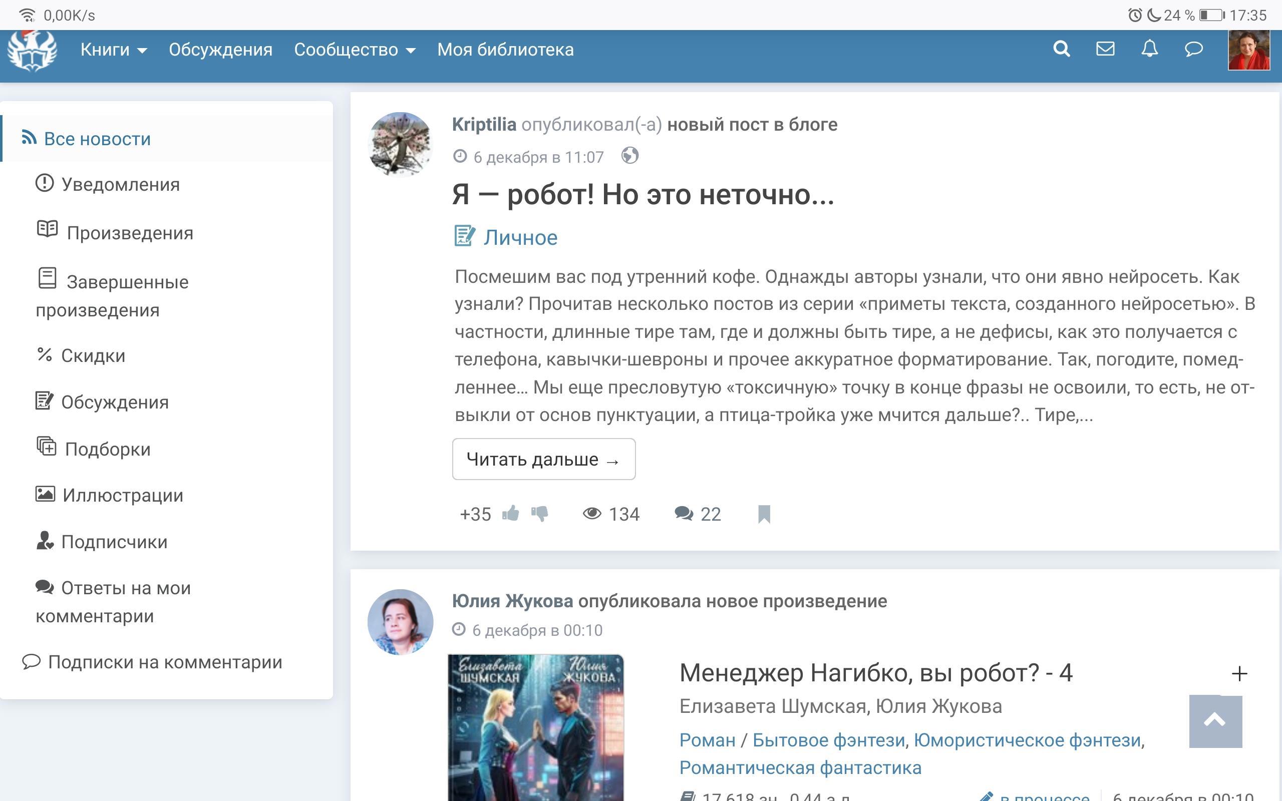Screen dimensions: 1282x801
Task: Click the scroll-to-top arrow button
Action: (1215, 721)
